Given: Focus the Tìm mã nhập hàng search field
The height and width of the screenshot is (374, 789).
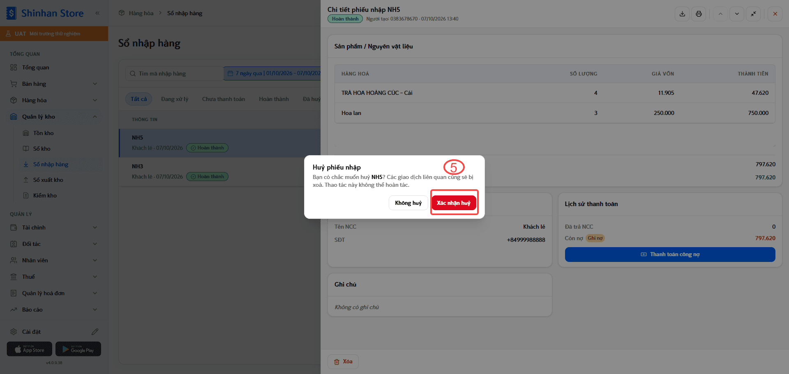Looking at the screenshot, I should point(174,73).
